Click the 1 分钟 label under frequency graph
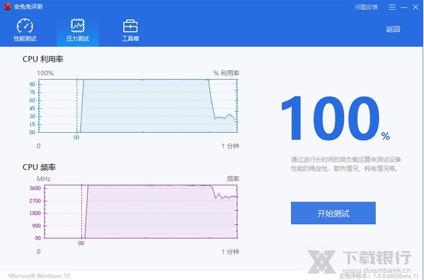 [x=230, y=252]
